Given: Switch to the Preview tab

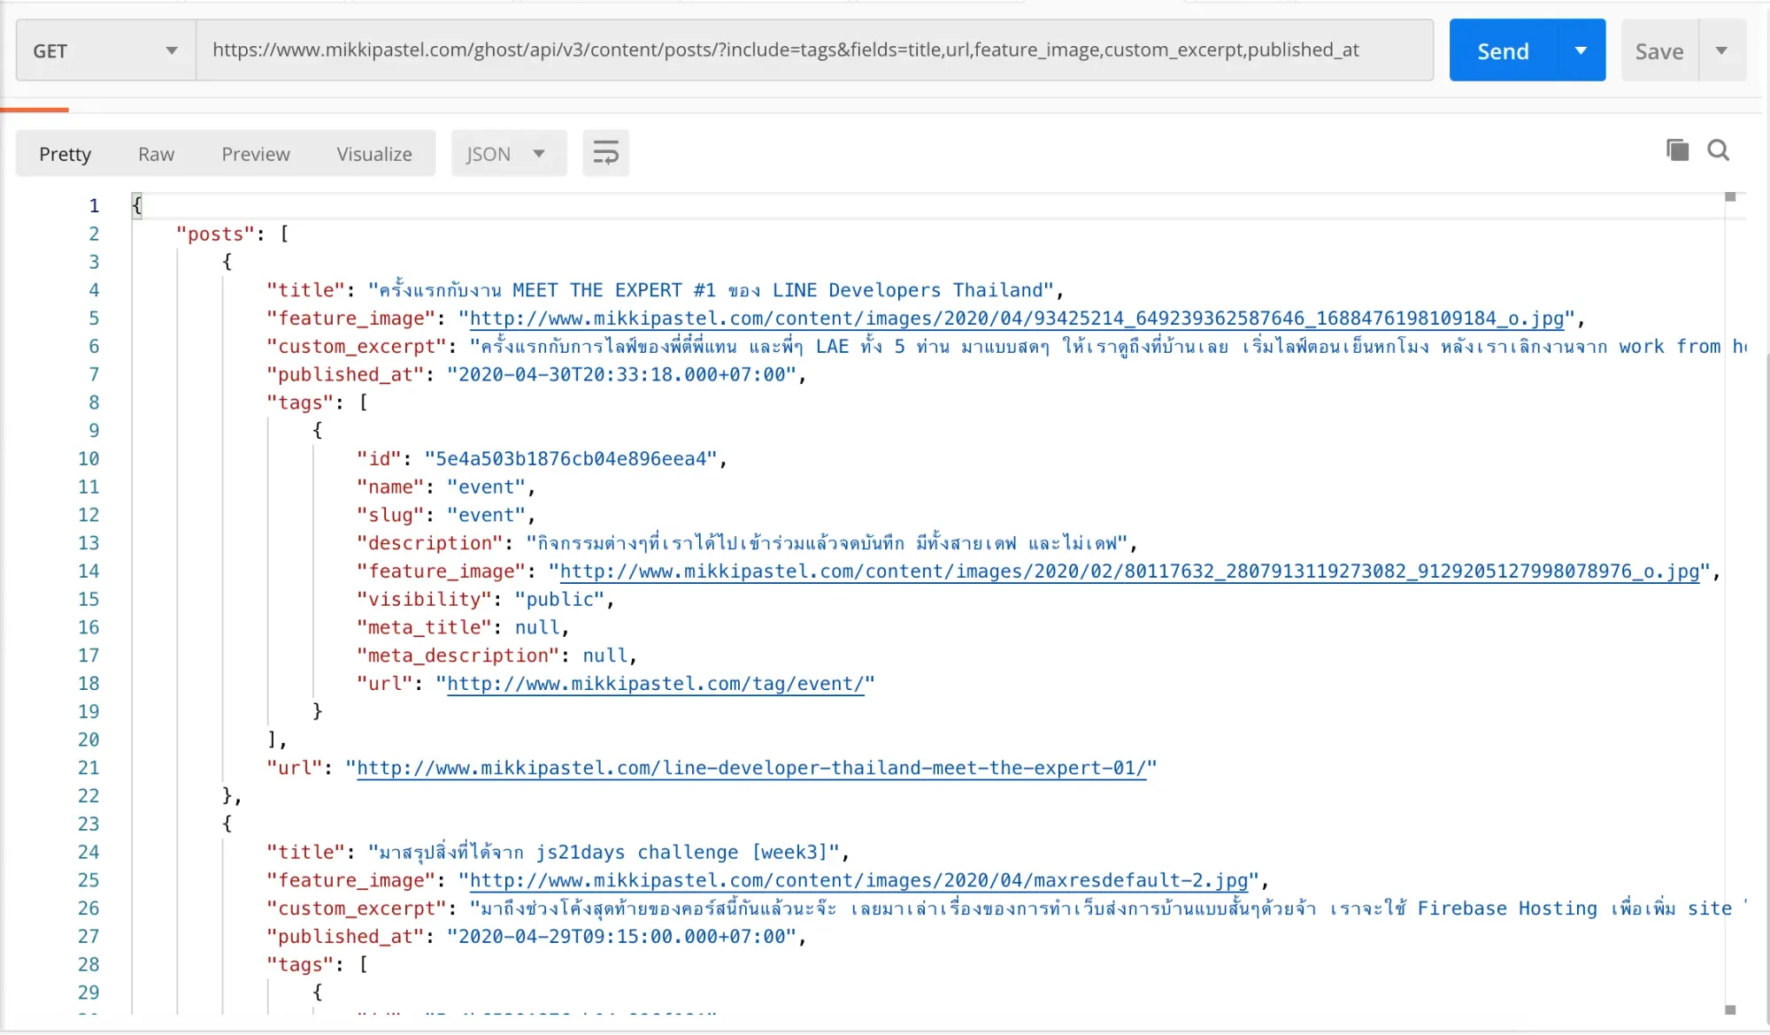Looking at the screenshot, I should [256, 154].
